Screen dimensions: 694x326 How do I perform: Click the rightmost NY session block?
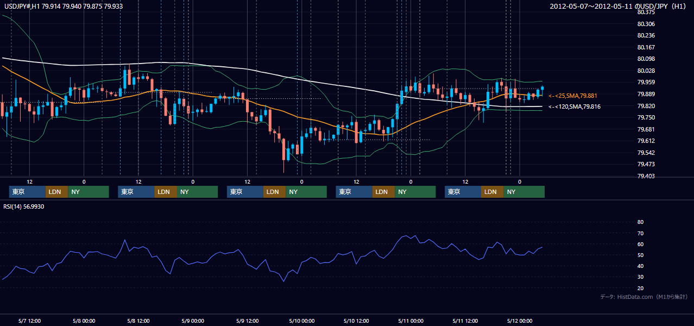pyautogui.click(x=524, y=192)
